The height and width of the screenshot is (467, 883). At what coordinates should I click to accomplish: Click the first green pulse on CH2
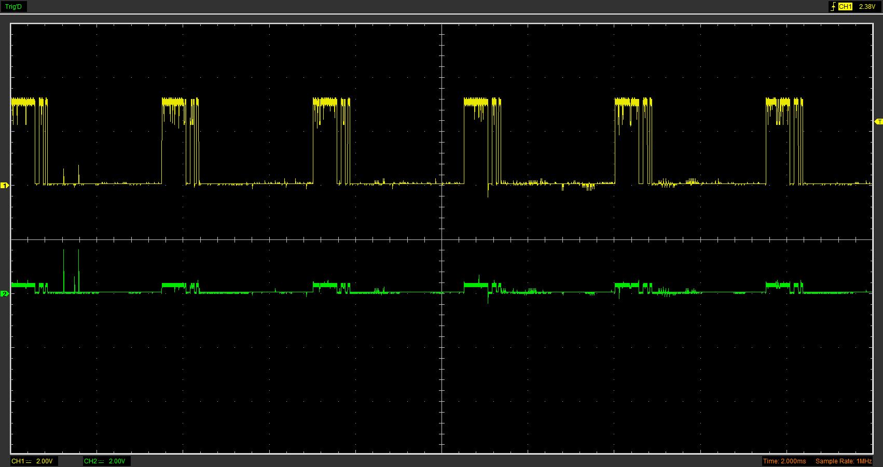click(23, 285)
